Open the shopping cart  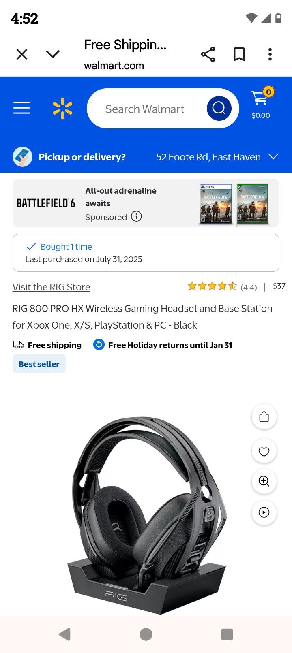tap(261, 105)
